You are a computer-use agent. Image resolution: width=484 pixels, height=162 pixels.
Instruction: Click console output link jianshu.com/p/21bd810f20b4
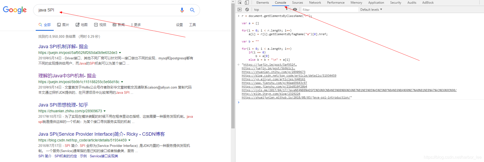pos(274,86)
